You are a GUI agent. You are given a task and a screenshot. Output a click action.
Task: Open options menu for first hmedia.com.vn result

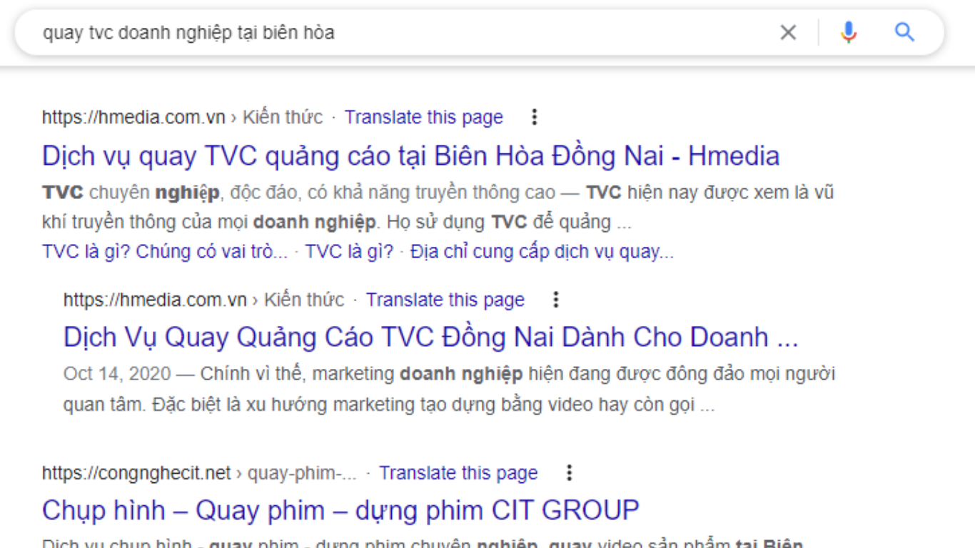tap(534, 117)
